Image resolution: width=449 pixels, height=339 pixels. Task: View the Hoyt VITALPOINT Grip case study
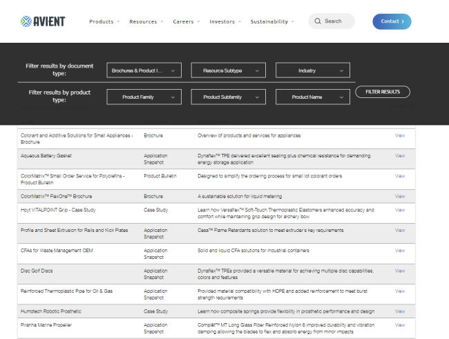[400, 210]
